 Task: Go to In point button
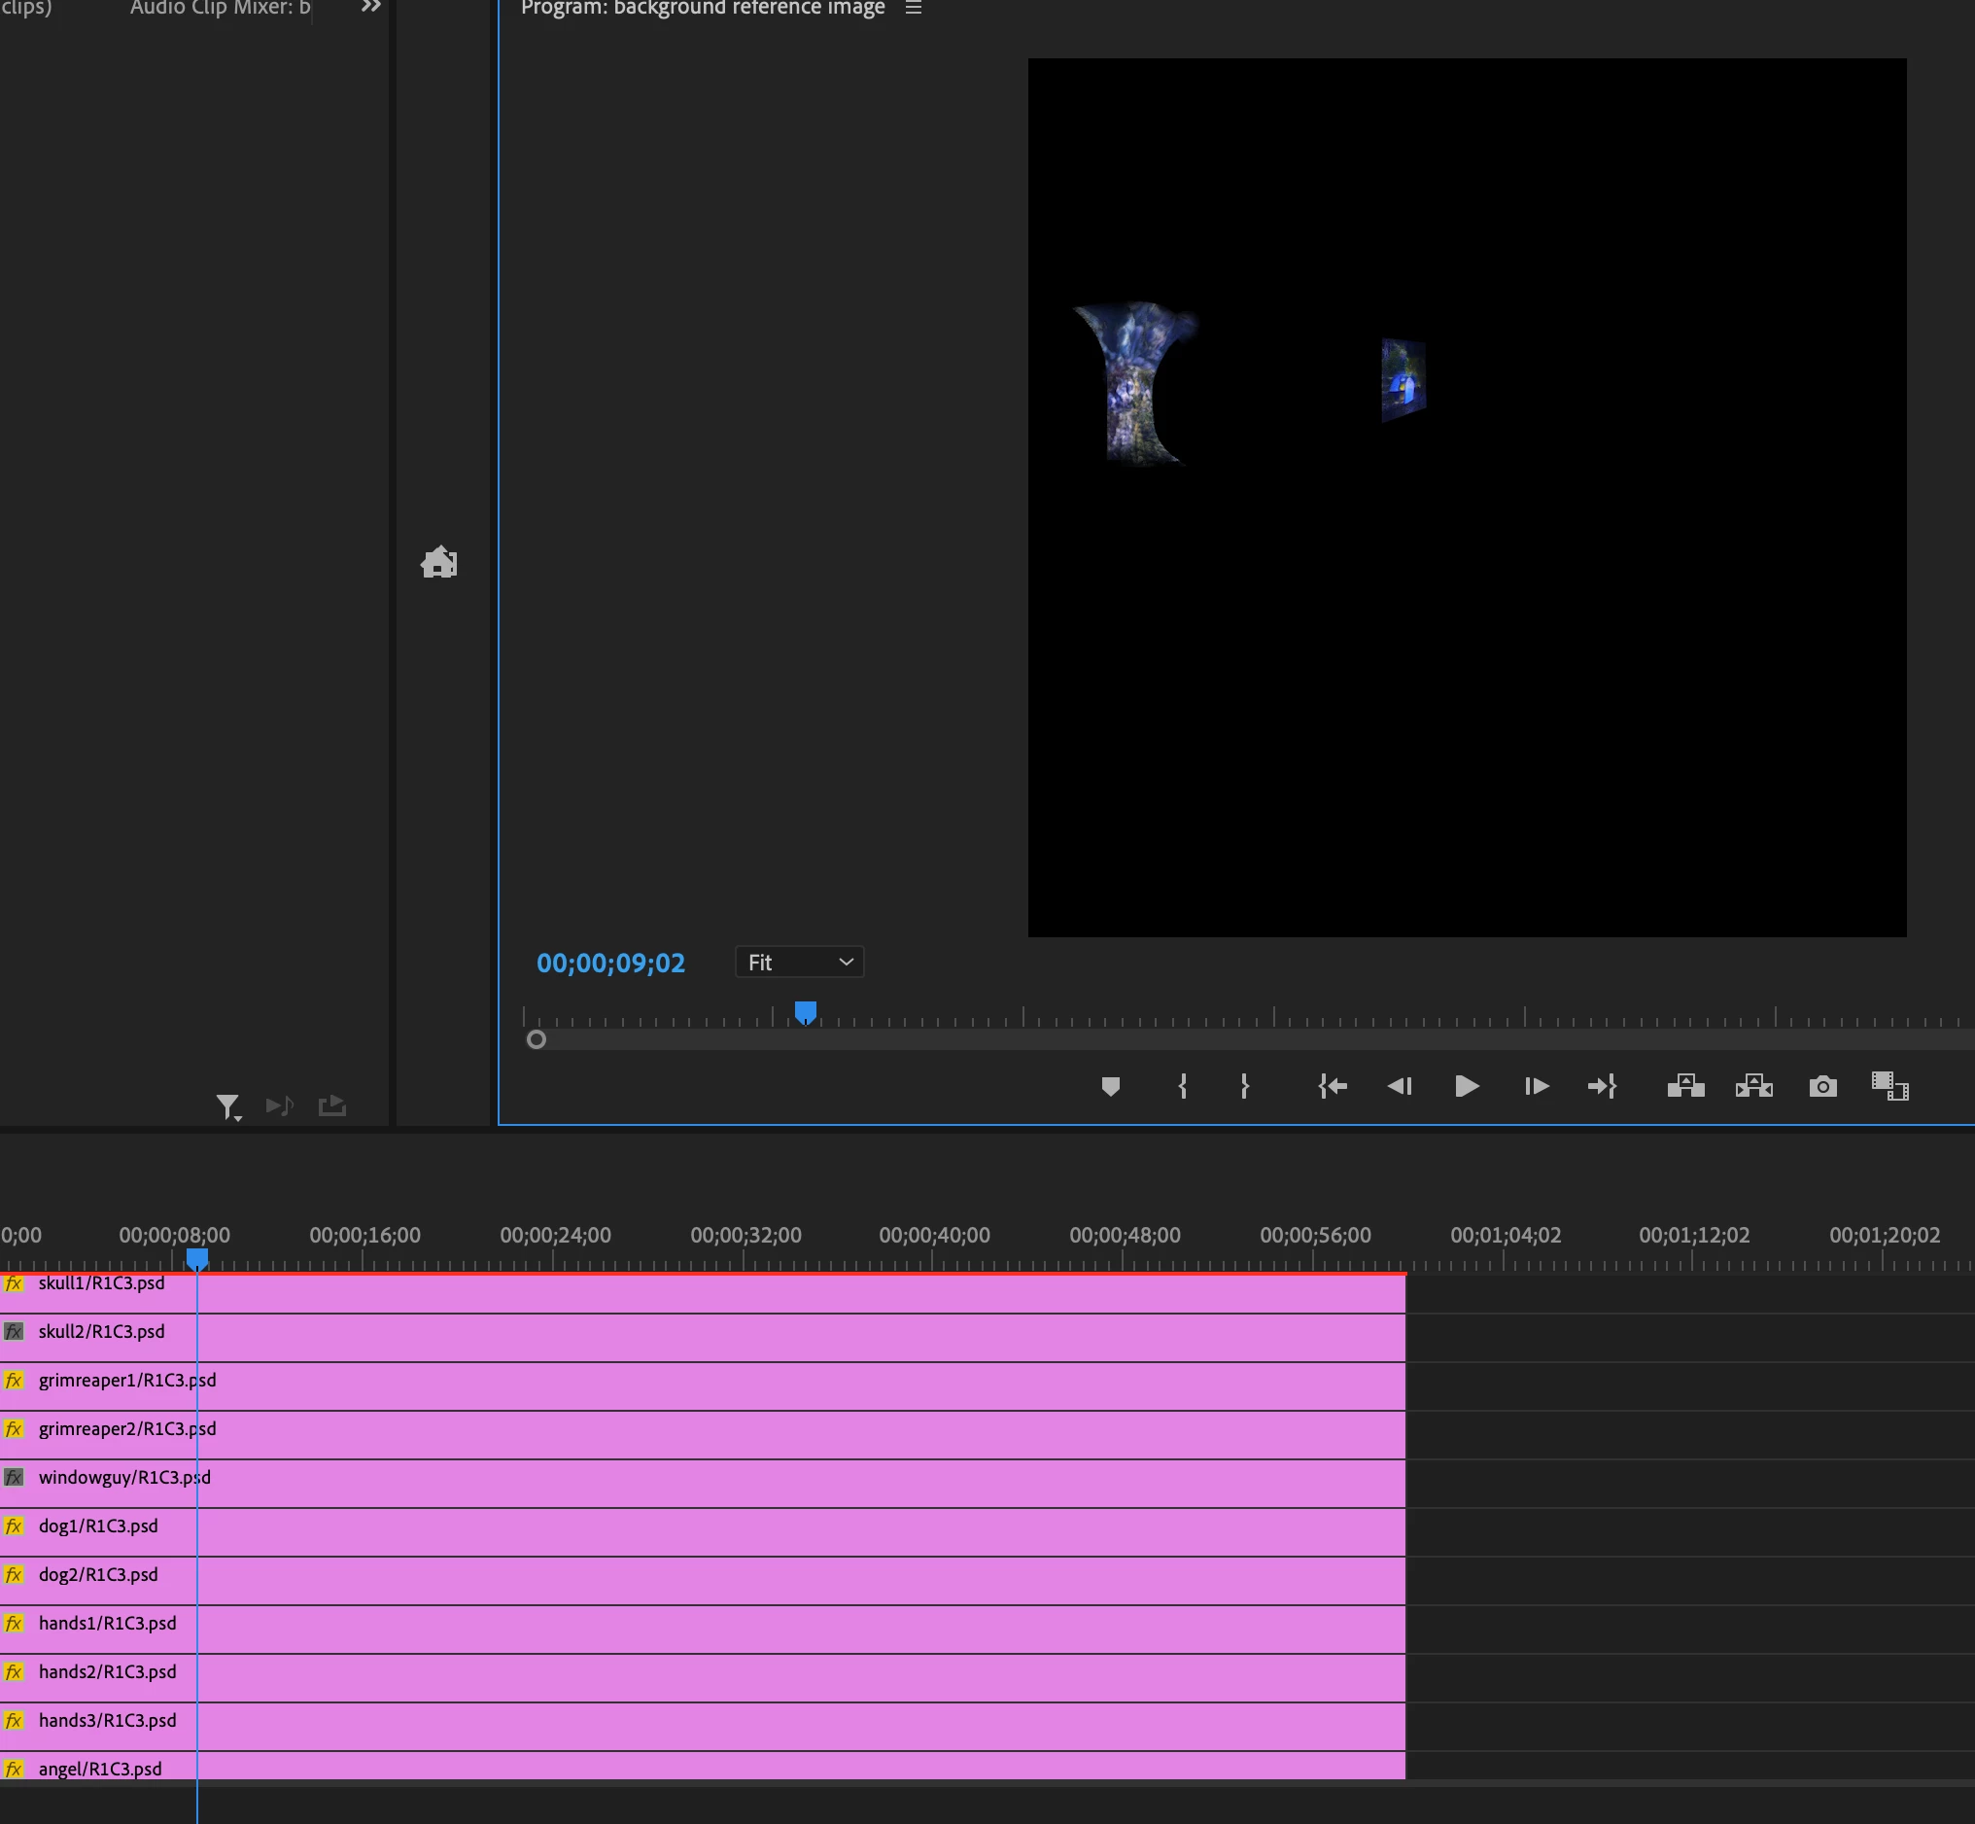(1332, 1087)
